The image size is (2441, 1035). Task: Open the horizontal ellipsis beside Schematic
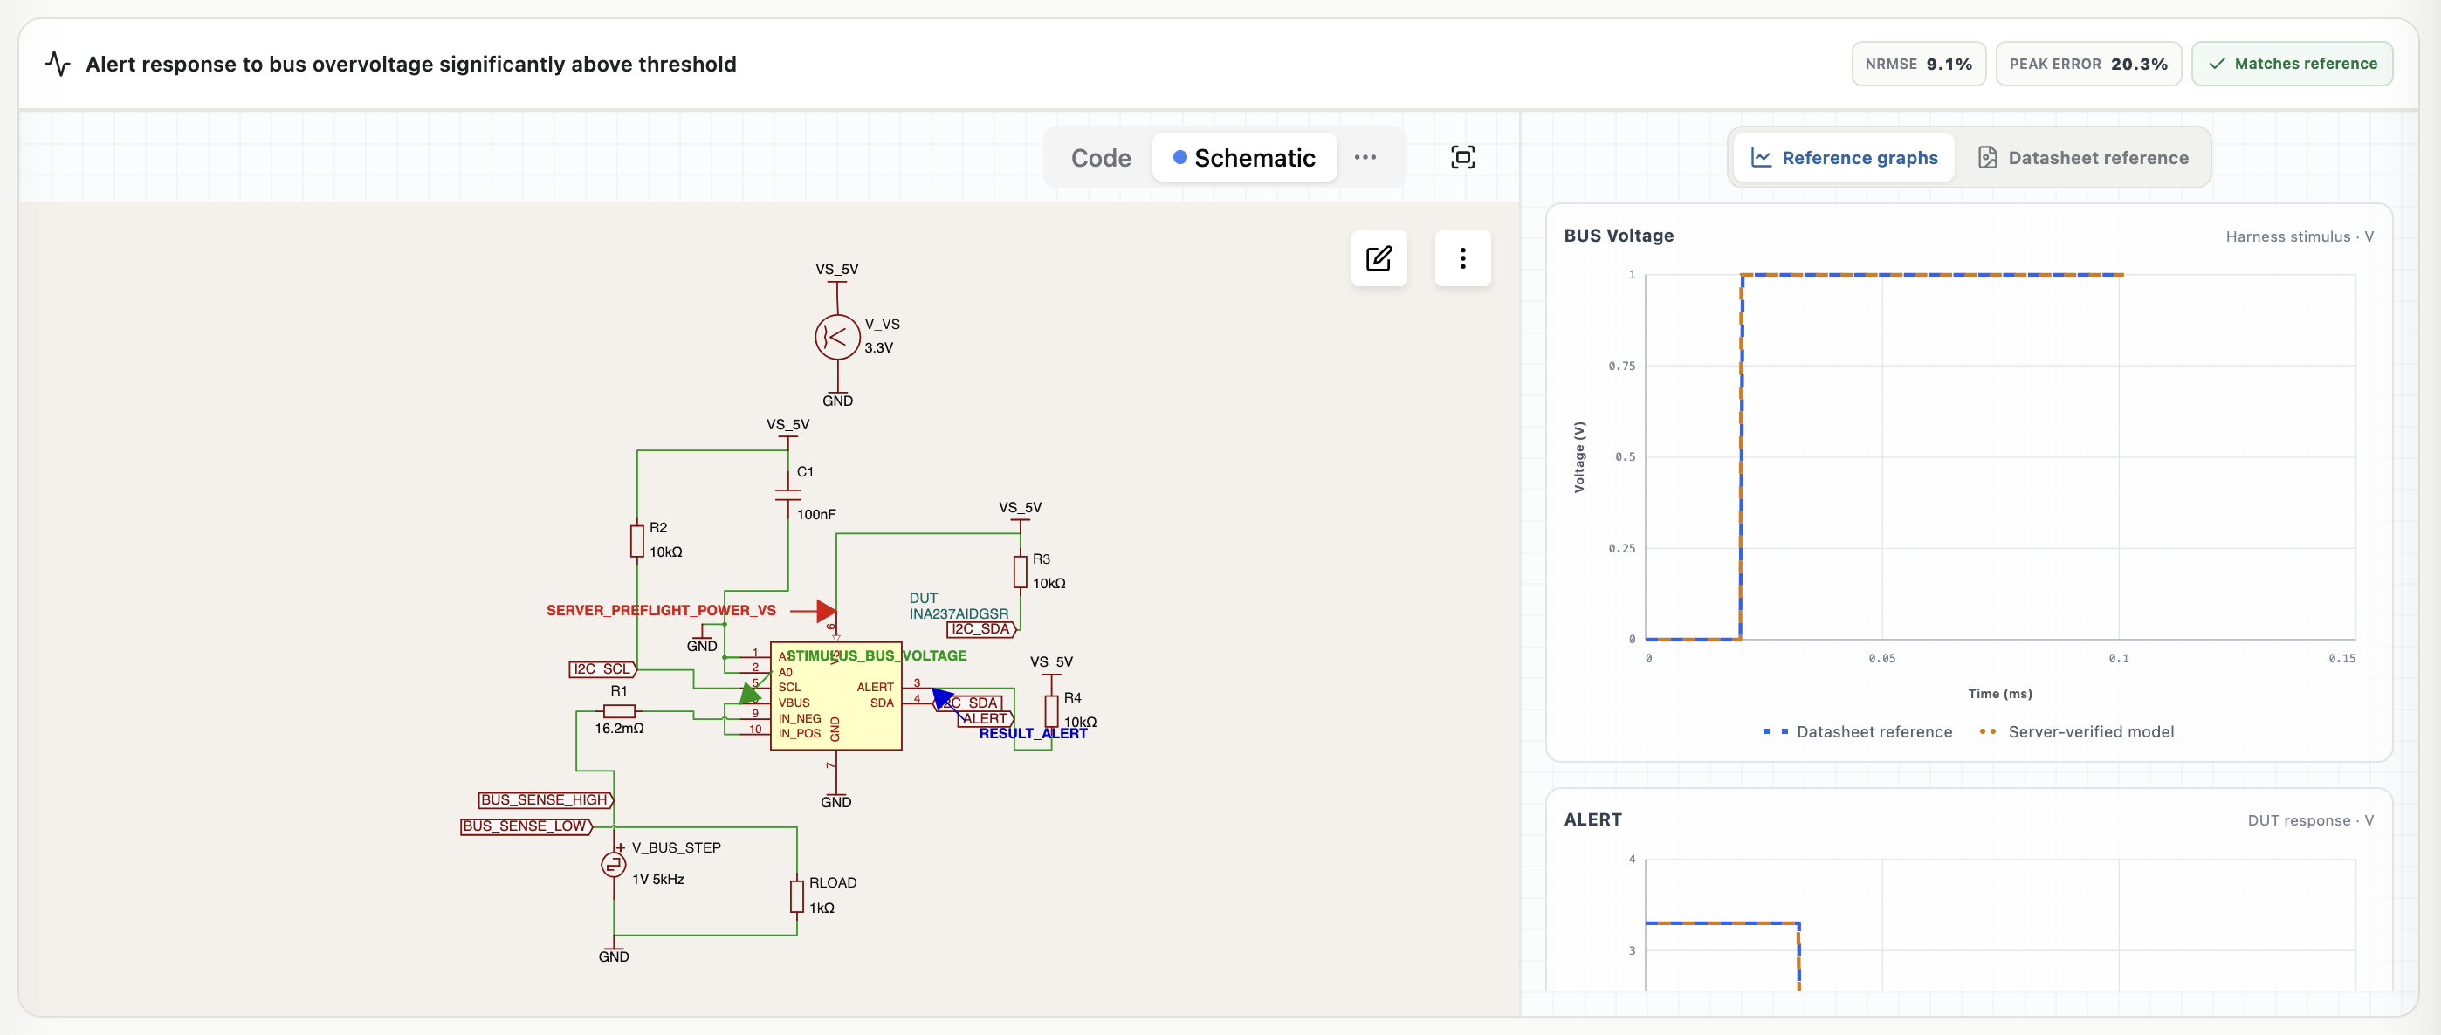point(1365,157)
